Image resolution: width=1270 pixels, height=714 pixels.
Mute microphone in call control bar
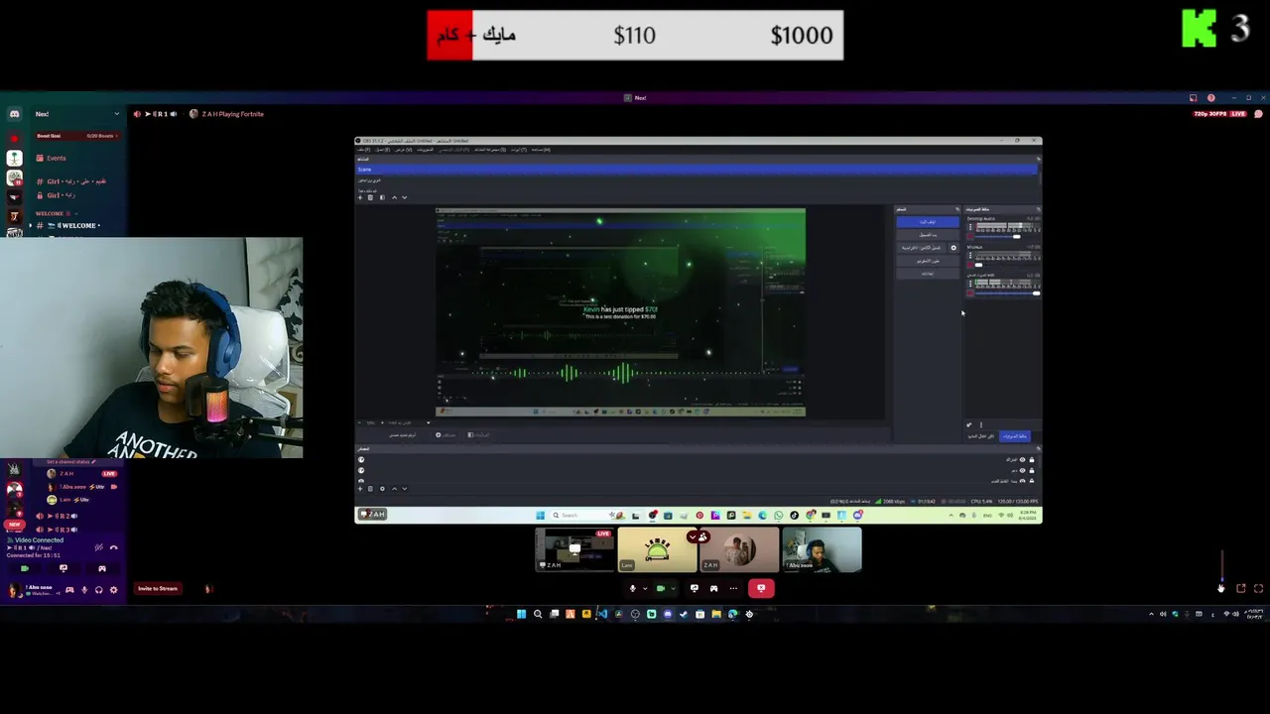[632, 588]
